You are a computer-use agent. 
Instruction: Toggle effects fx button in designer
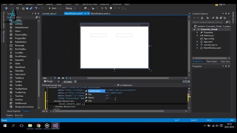point(55,78)
